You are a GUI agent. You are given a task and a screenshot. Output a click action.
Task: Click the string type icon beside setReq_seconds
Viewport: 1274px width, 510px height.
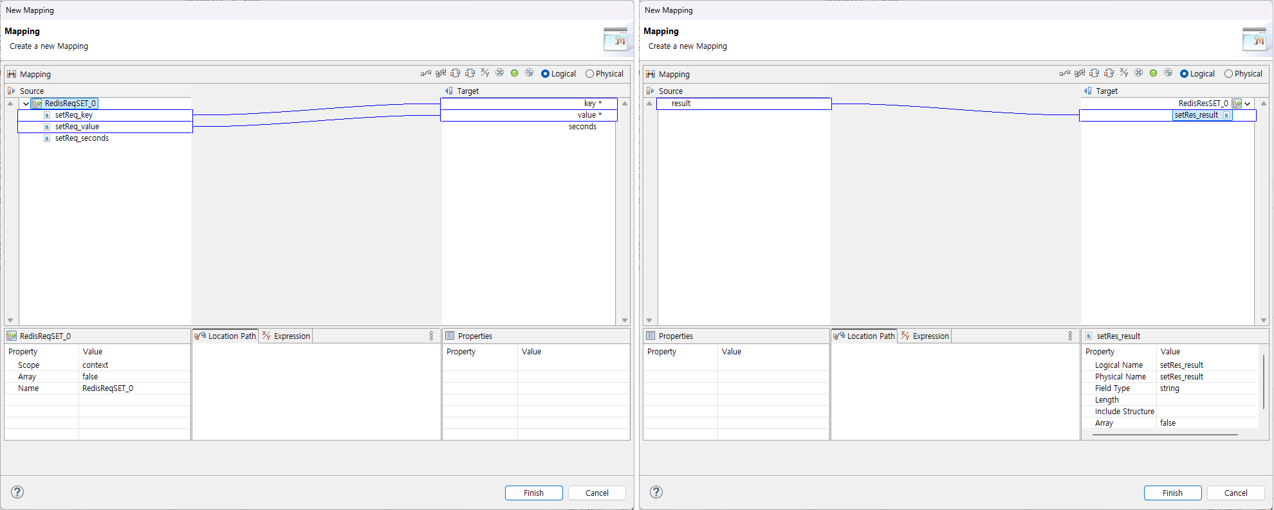tap(47, 138)
